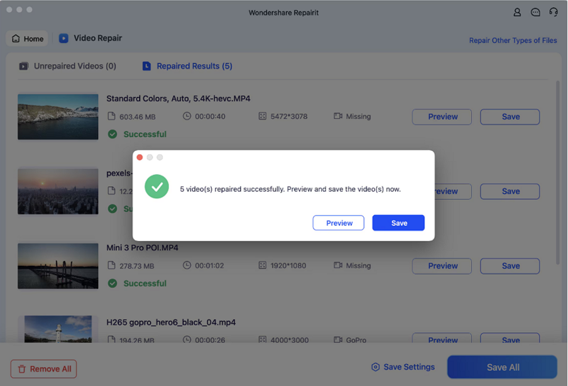The image size is (568, 386).
Task: Preview the Standard Colors 5.4K-hevc video
Action: [x=442, y=117]
